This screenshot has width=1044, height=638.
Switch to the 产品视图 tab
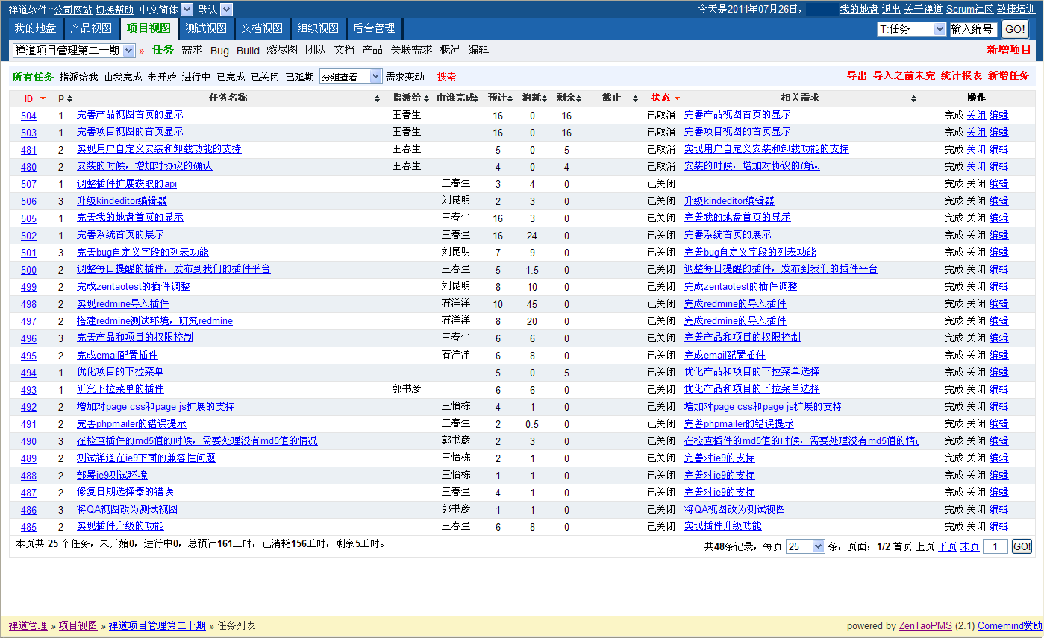pyautogui.click(x=91, y=28)
